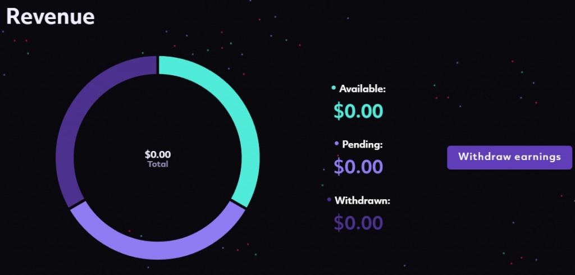Viewport: 575px width, 275px height.
Task: Click the Revenue heading
Action: click(x=50, y=16)
